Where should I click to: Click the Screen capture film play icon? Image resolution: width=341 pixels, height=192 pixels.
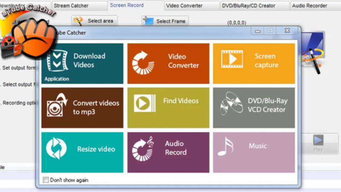point(232,59)
